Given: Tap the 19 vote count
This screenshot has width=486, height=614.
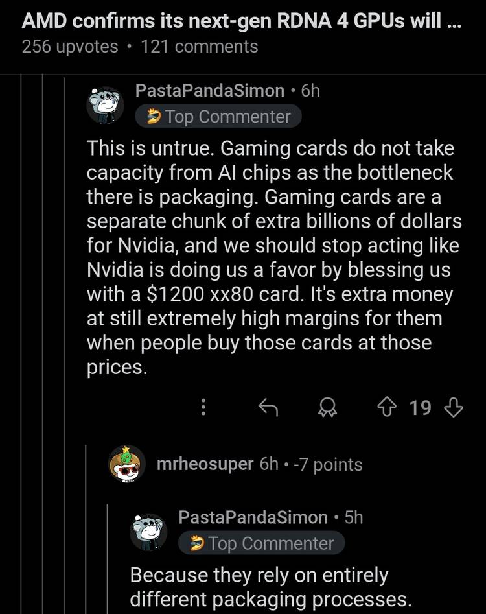Looking at the screenshot, I should coord(421,407).
